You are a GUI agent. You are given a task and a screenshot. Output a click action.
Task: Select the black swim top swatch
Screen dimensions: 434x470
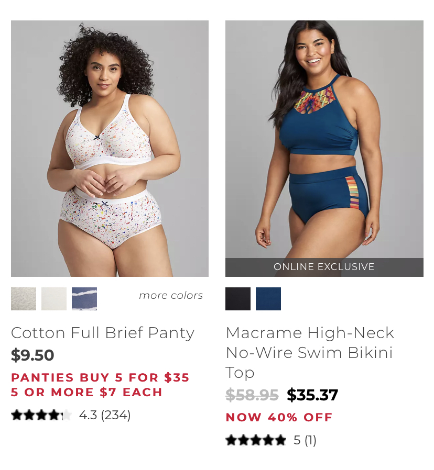pos(238,298)
